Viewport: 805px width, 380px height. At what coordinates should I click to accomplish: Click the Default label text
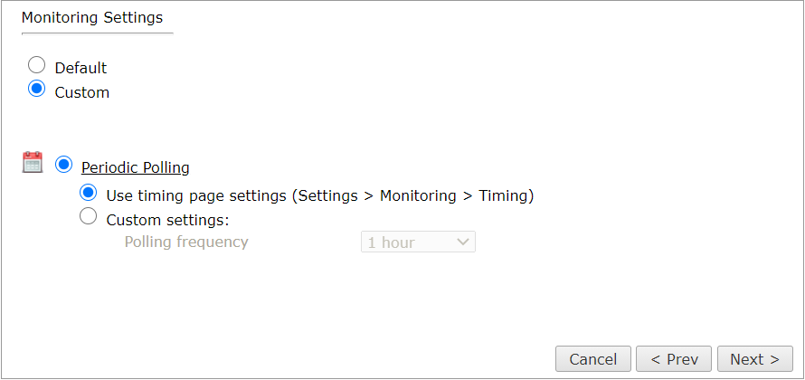tap(81, 68)
